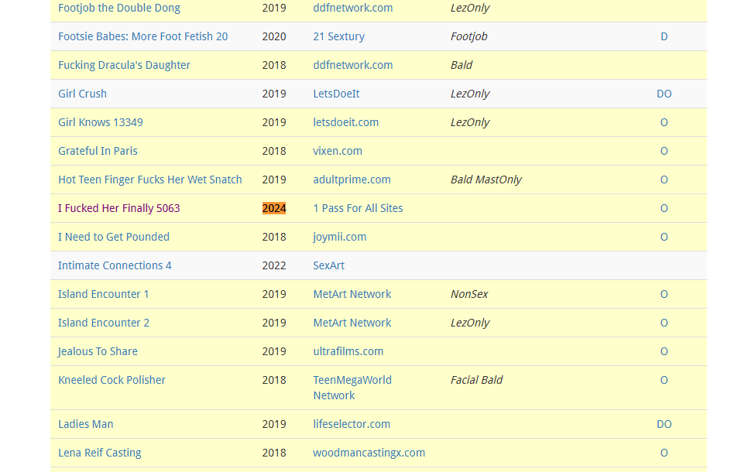
Task: Select the LezOnly note in Girl Crush row
Action: (x=470, y=94)
